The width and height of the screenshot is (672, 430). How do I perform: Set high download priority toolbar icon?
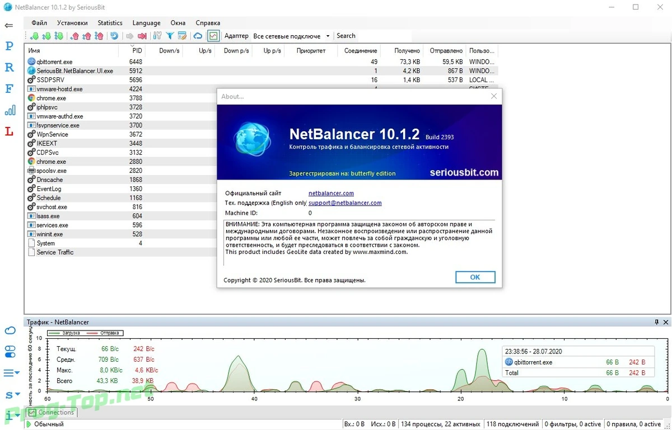tap(59, 36)
